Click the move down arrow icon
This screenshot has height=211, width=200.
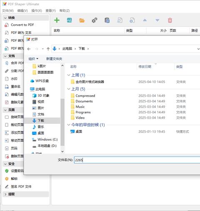tap(157, 20)
